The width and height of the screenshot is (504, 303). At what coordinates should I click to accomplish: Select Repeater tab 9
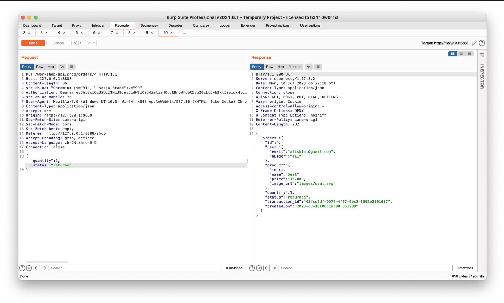tap(149, 33)
